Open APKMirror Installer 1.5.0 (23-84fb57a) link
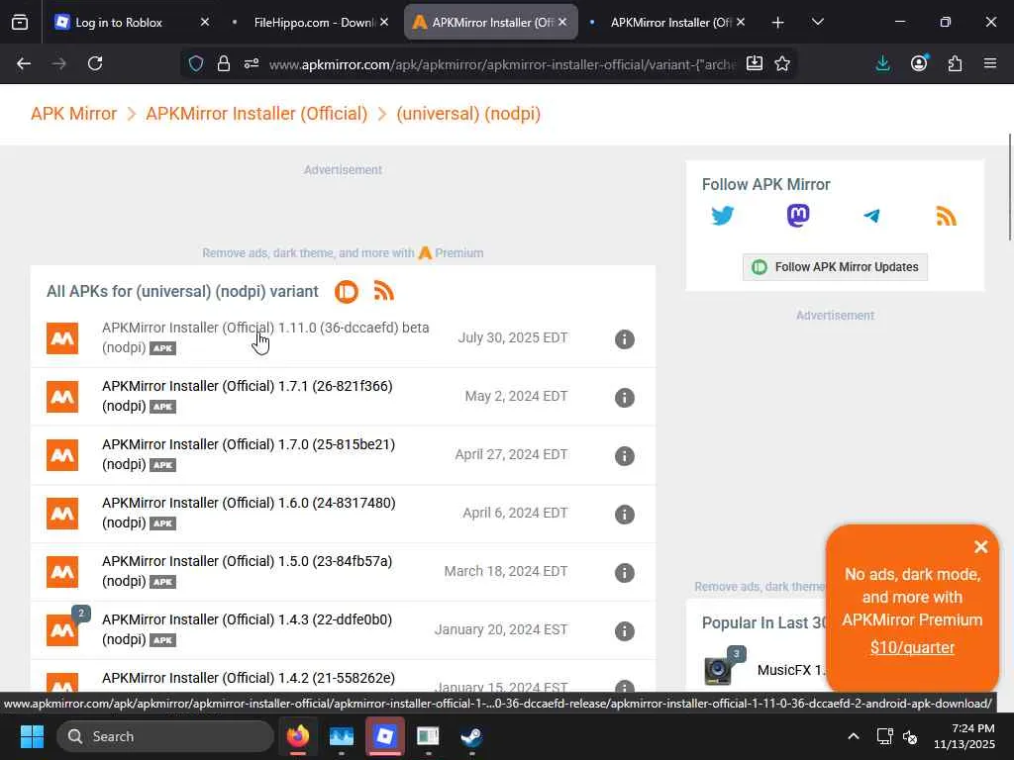The height and width of the screenshot is (760, 1014). [247, 571]
